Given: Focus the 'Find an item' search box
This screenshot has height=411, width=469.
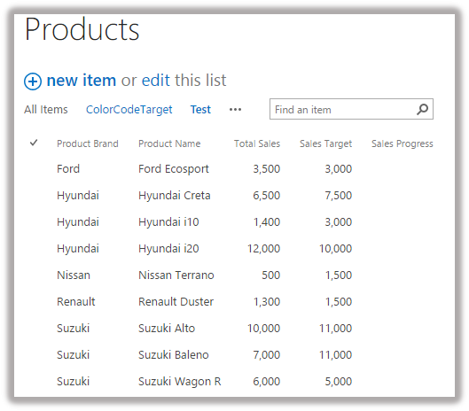Looking at the screenshot, I should point(343,110).
